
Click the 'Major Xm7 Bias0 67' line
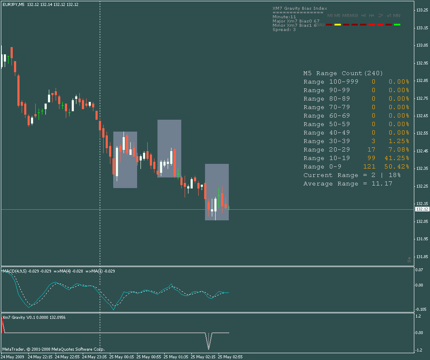(x=296, y=21)
